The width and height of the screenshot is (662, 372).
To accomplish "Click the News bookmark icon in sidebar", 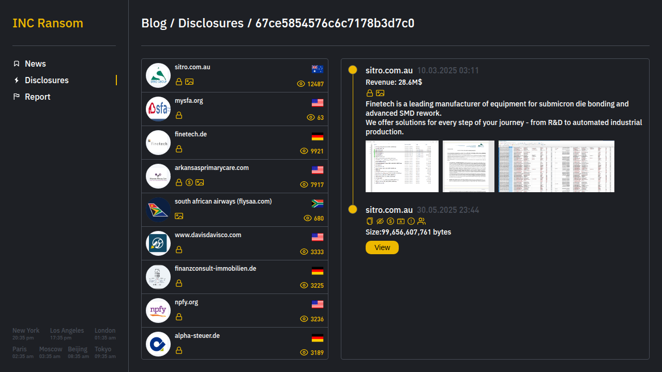I will click(x=17, y=64).
